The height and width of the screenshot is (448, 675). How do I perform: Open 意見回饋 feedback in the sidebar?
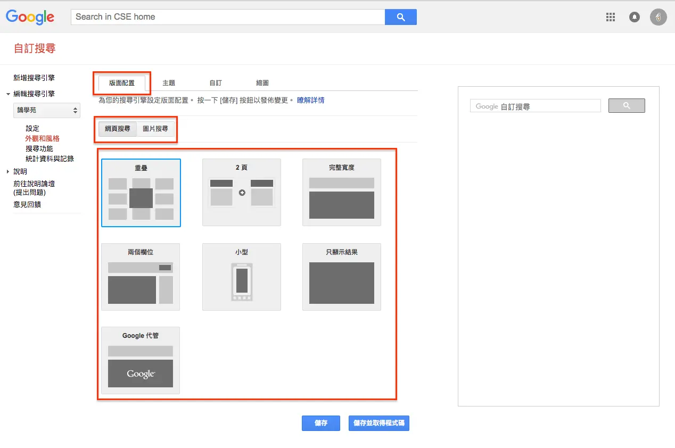pos(27,204)
